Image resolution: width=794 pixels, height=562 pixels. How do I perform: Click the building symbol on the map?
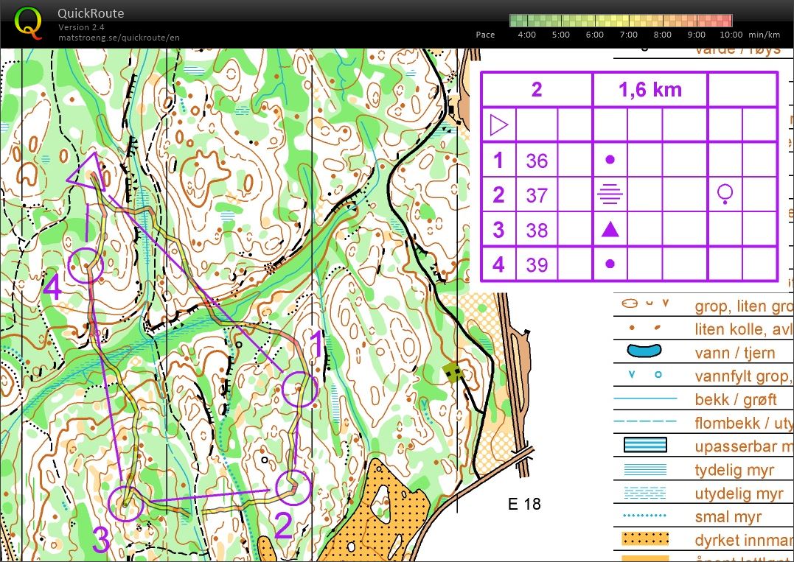click(453, 372)
